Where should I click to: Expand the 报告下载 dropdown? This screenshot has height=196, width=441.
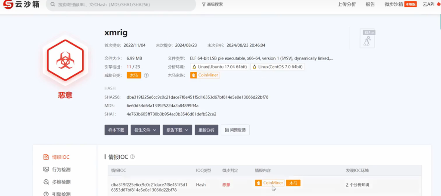point(177,130)
